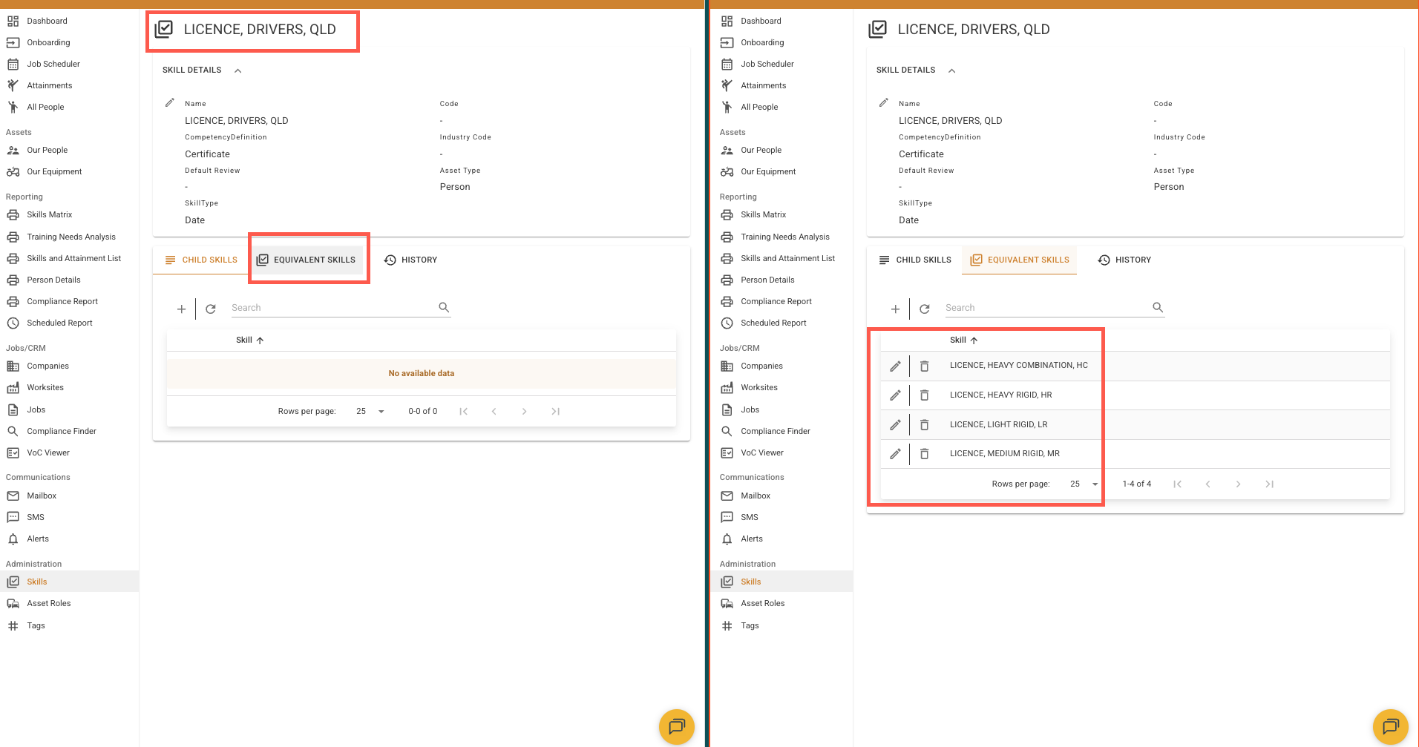Screen dimensions: 1419x747
Task: Edit the LICENCE, HEAVY COMBINATION, HC row
Action: coord(895,366)
